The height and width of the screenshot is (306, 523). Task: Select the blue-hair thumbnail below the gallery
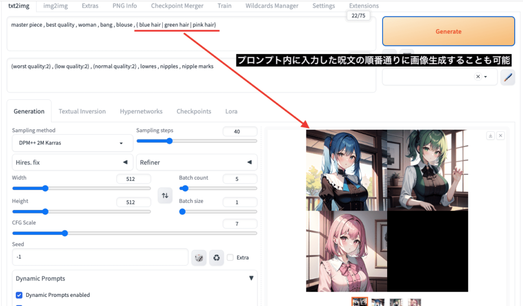coord(378,302)
